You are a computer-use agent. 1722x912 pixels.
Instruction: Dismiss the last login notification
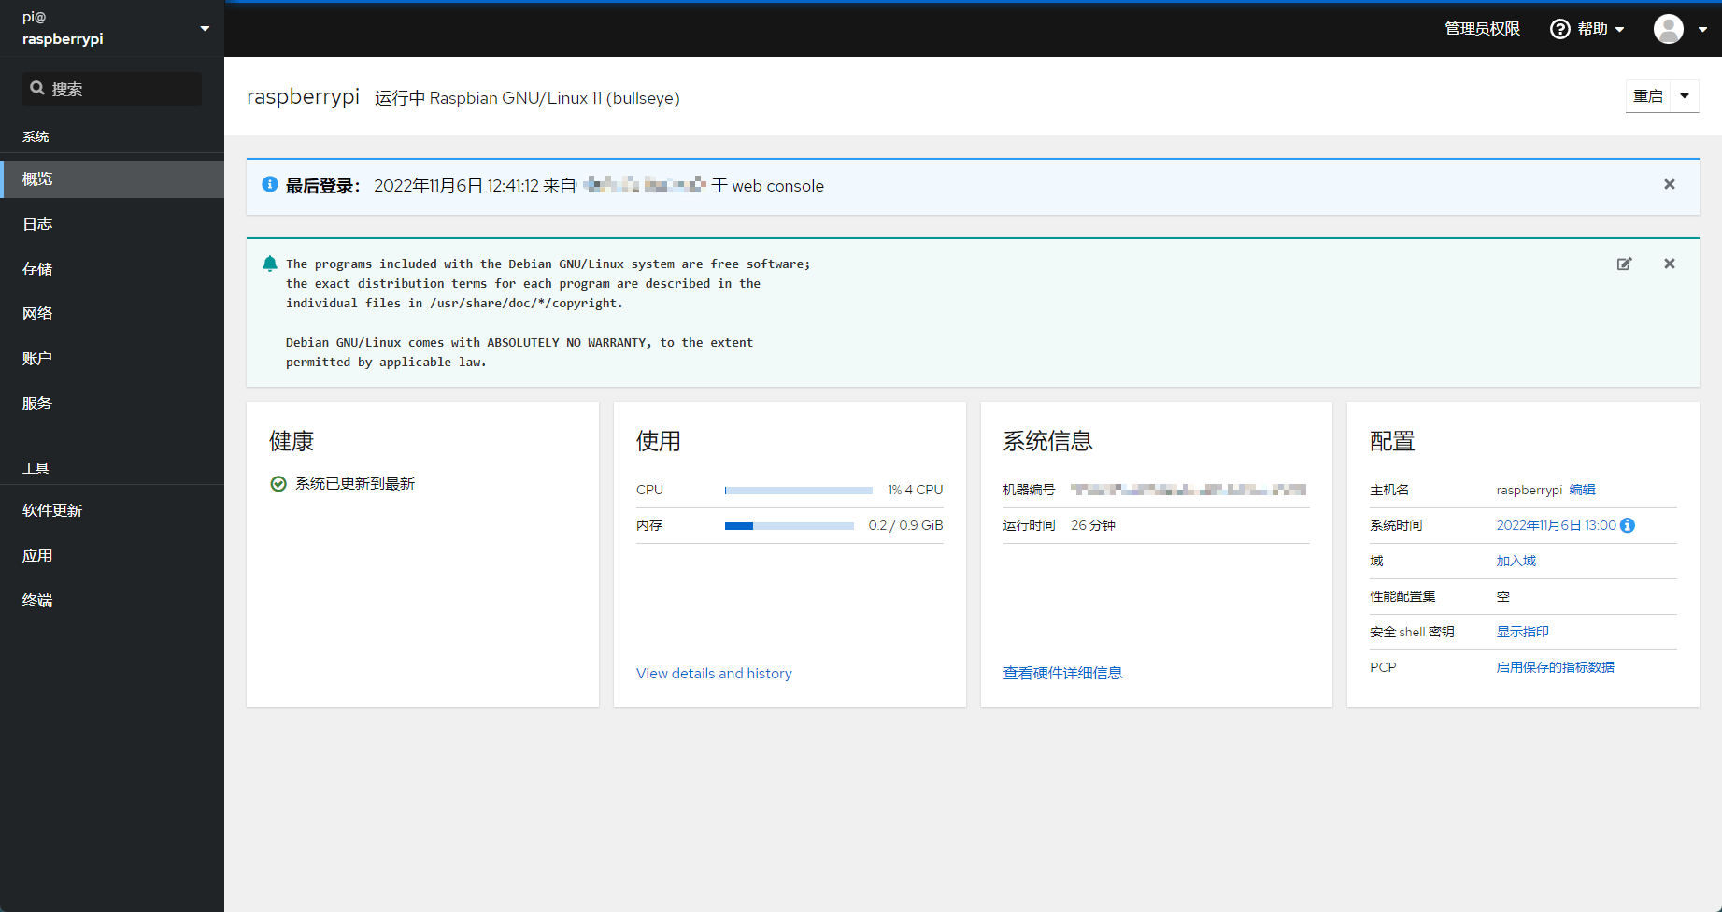(1670, 184)
